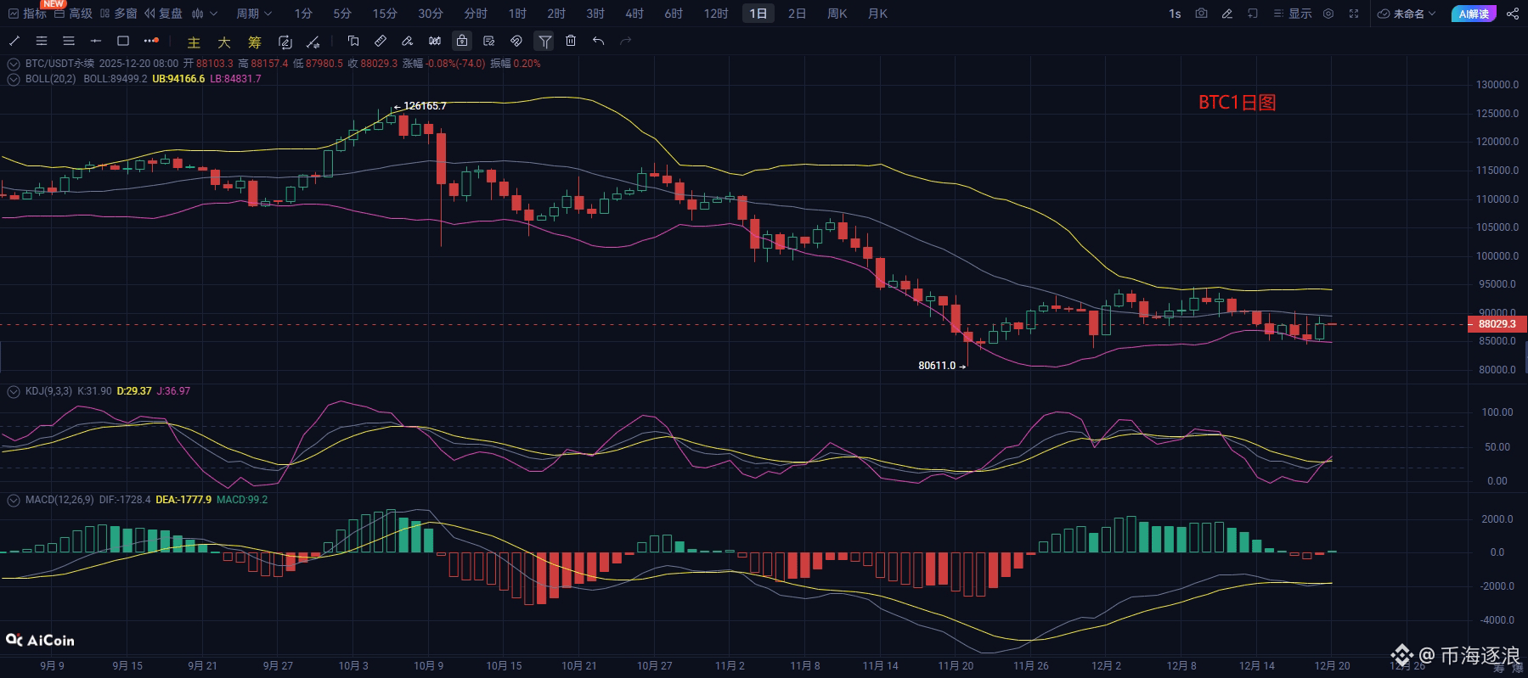Select the magic line smart drawing tool
The height and width of the screenshot is (678, 1528).
(313, 42)
